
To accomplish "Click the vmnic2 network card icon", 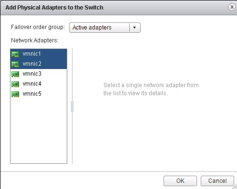I will pyautogui.click(x=15, y=64).
